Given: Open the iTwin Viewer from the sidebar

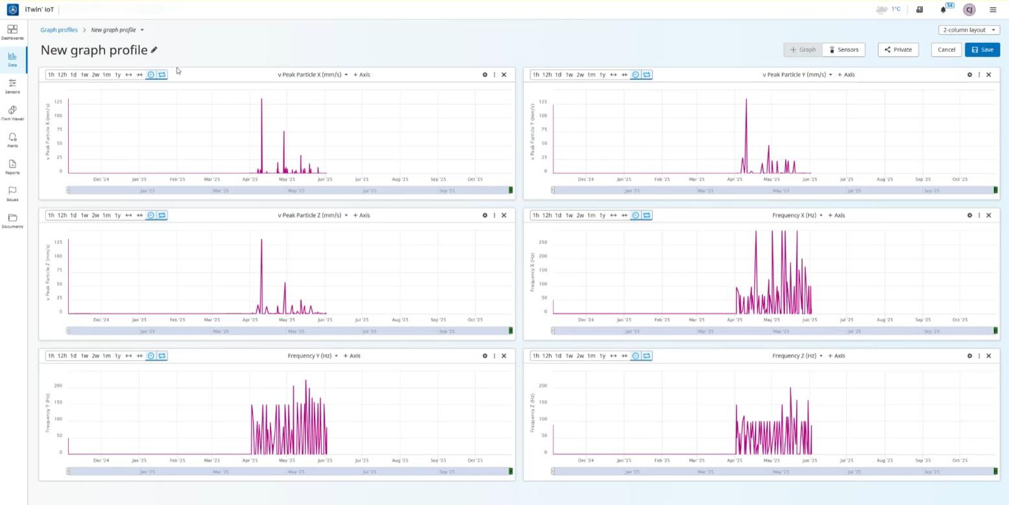Looking at the screenshot, I should pyautogui.click(x=12, y=111).
